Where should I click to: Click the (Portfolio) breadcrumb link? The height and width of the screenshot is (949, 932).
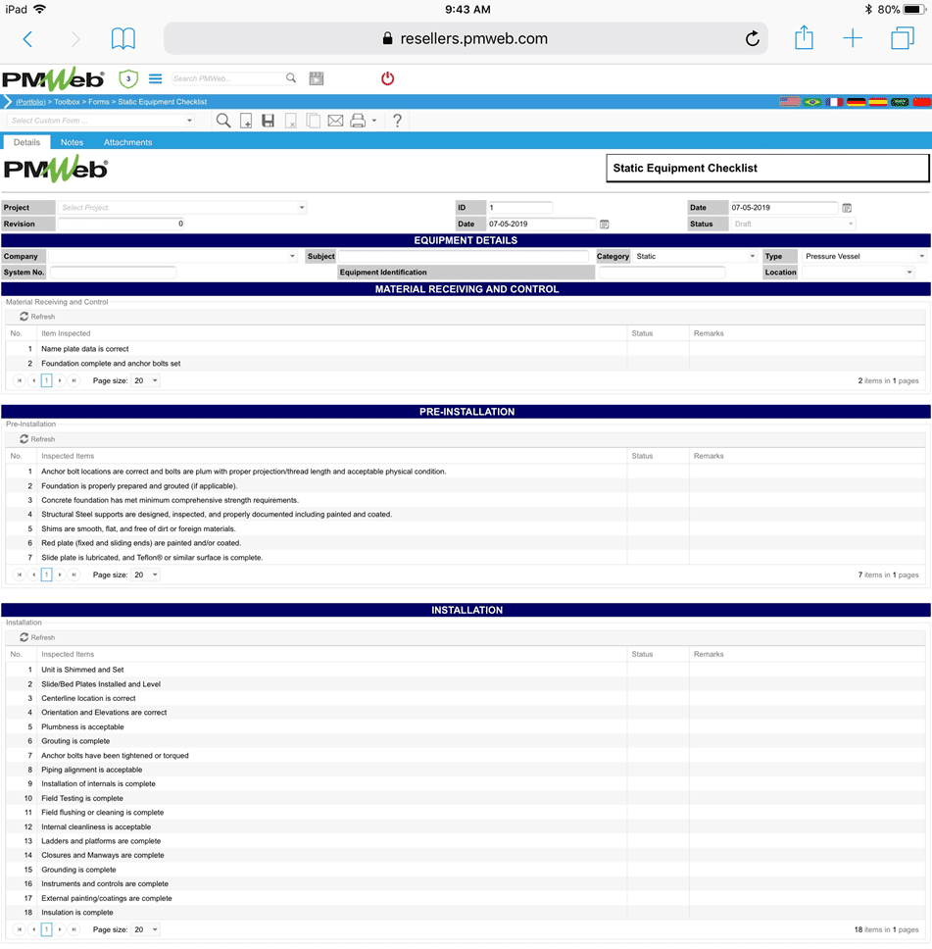(30, 102)
